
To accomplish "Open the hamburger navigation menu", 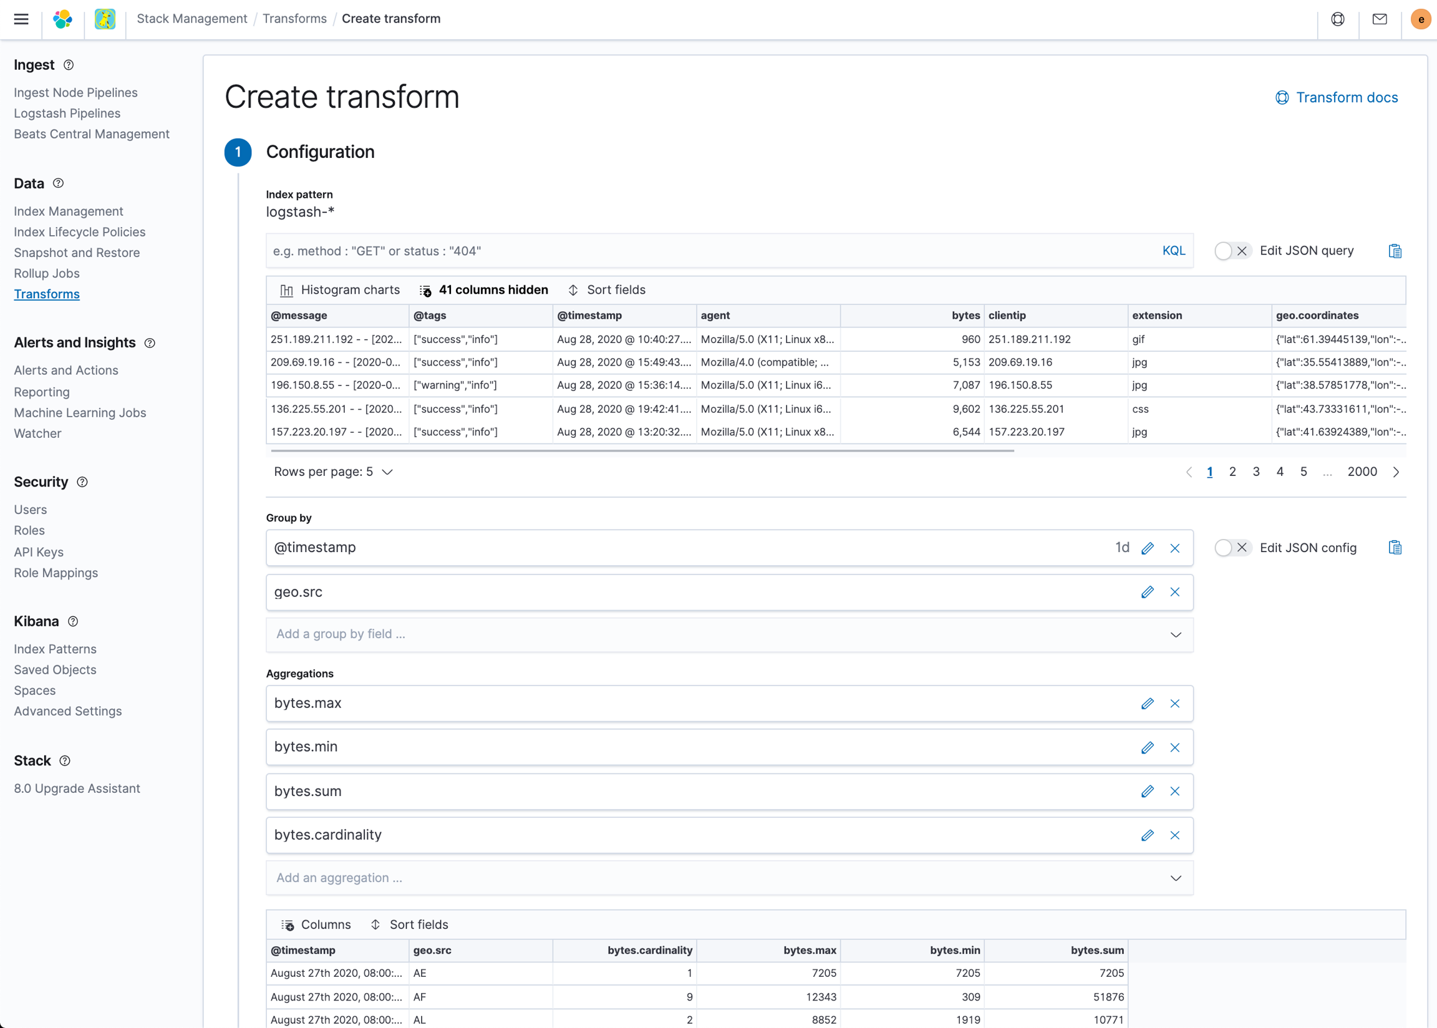I will point(21,19).
